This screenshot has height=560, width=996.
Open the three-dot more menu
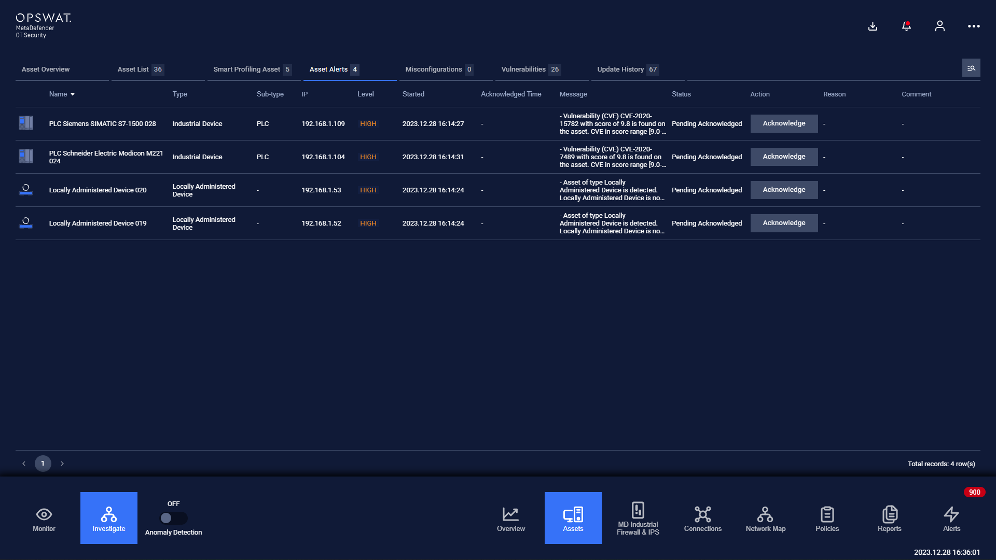pyautogui.click(x=974, y=26)
